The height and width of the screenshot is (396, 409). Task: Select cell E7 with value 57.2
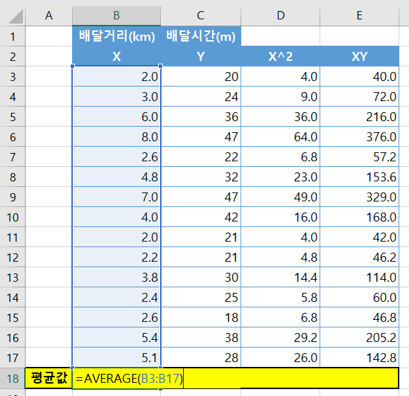click(360, 156)
